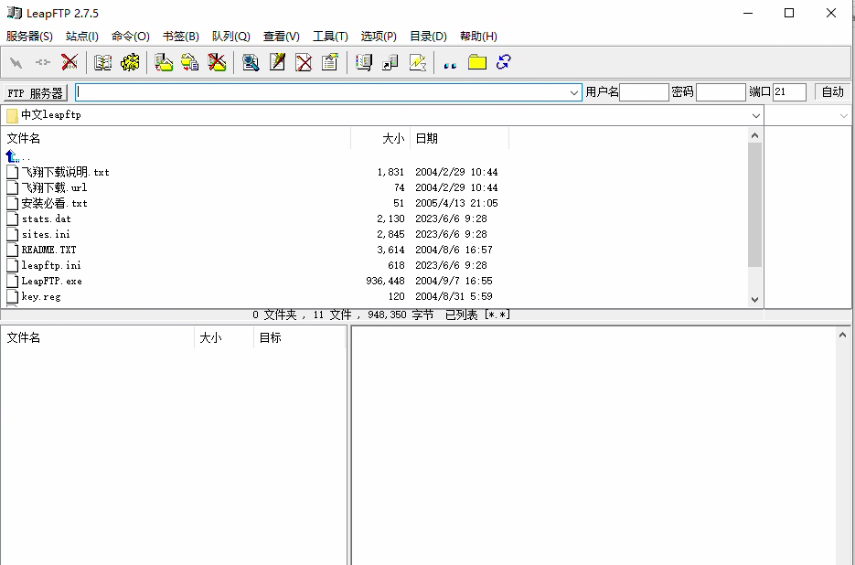Click the file icon of README.TXT
855x565 pixels.
pos(13,250)
